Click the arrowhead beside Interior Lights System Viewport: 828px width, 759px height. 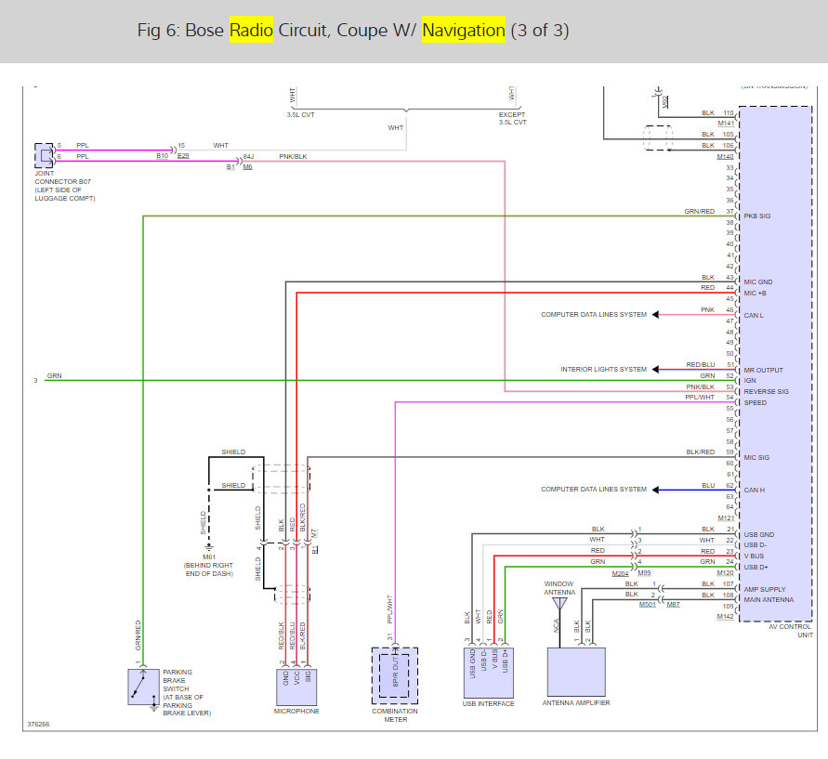(655, 370)
